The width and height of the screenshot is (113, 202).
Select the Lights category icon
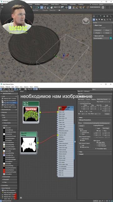tap(99, 20)
